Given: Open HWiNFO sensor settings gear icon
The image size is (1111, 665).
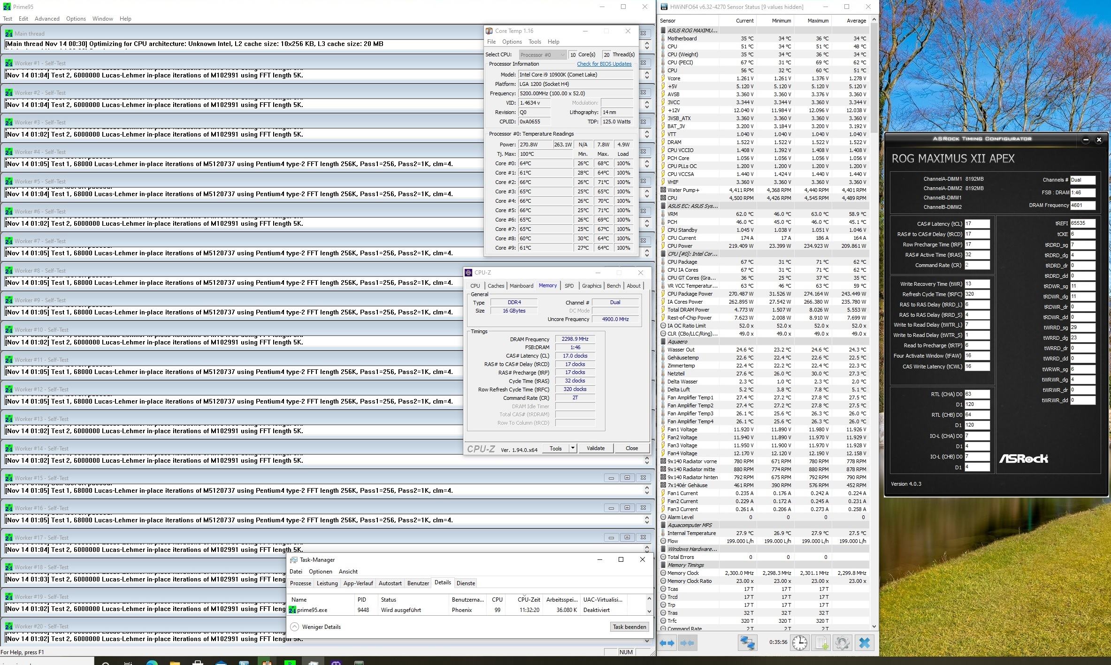Looking at the screenshot, I should pyautogui.click(x=842, y=643).
